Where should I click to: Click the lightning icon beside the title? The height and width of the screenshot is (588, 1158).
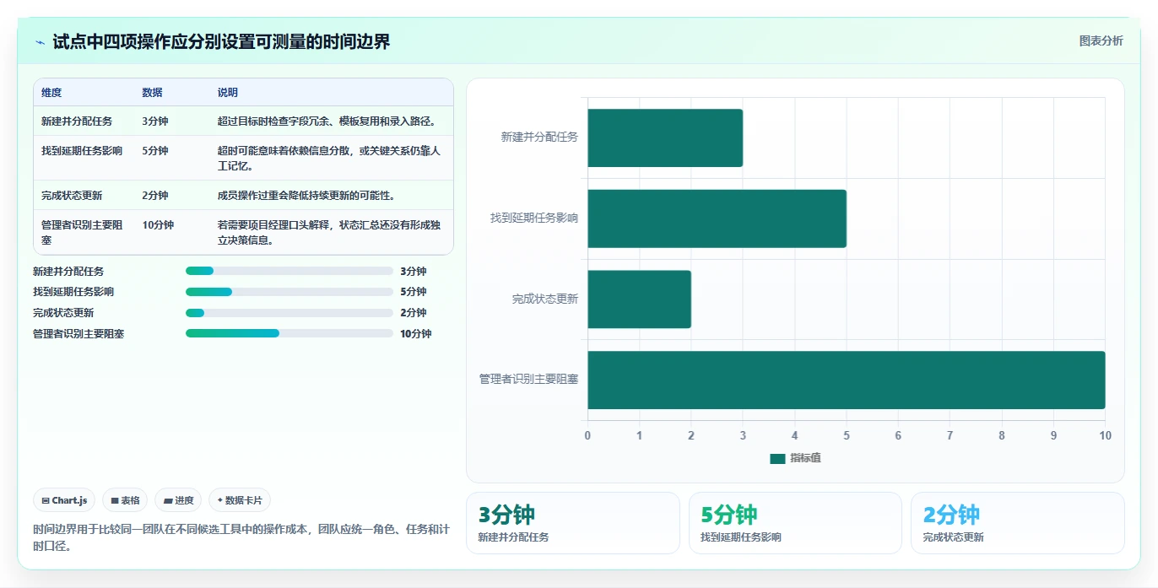40,42
